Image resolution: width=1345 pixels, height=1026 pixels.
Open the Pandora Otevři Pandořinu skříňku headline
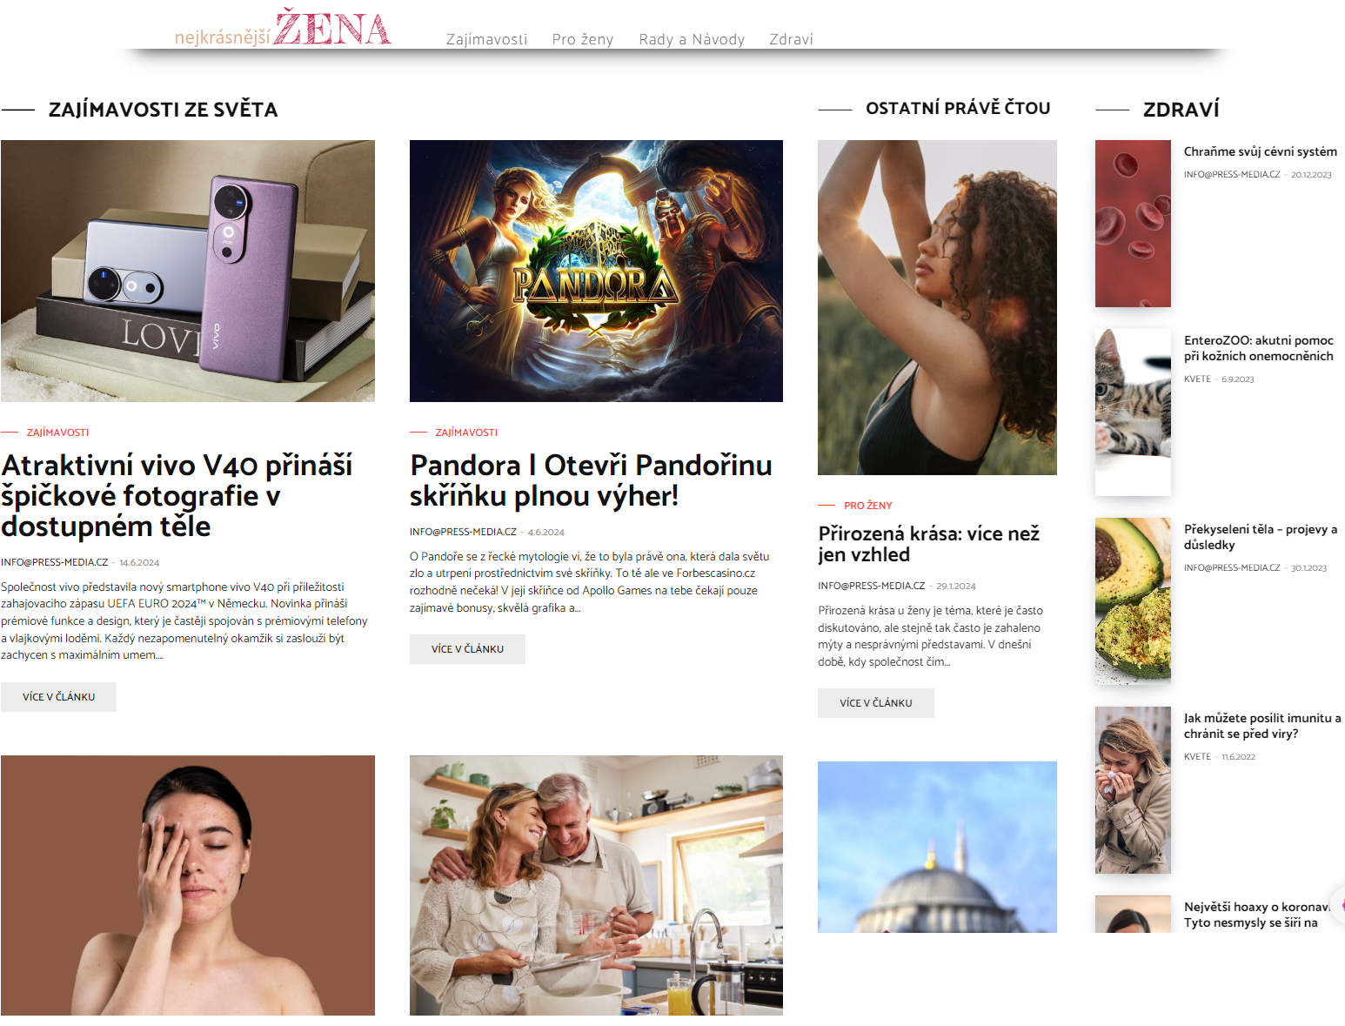pos(591,480)
